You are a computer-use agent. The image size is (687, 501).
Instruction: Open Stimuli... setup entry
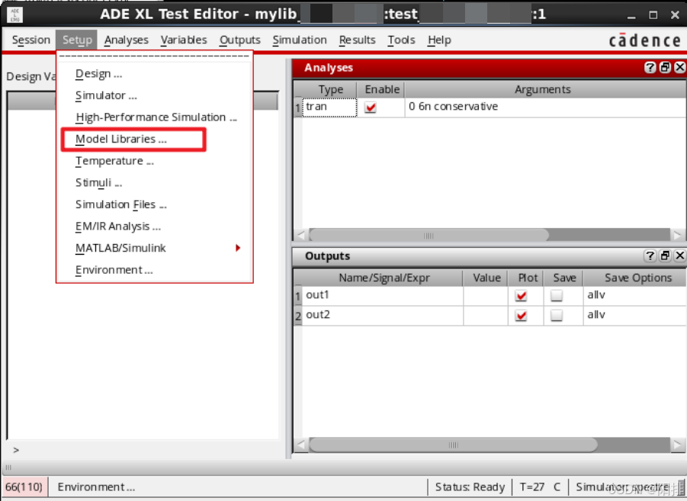[x=155, y=183]
